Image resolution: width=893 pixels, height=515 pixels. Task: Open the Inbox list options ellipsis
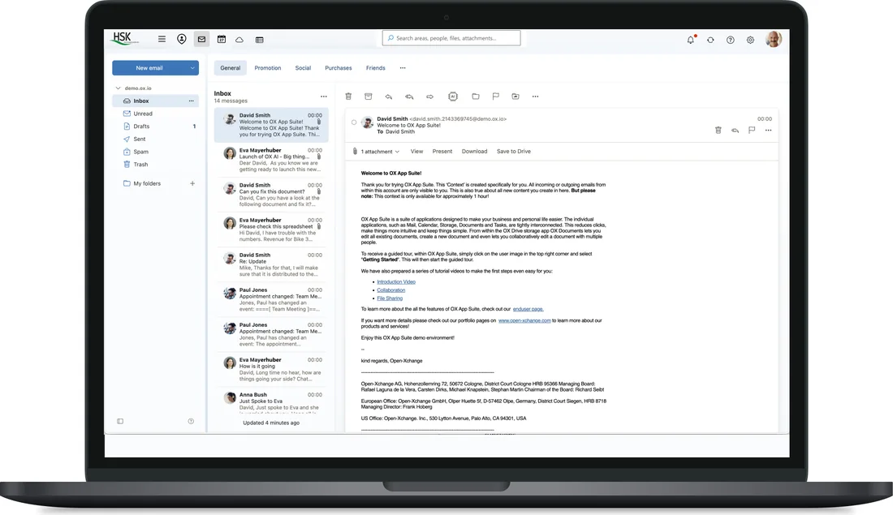click(323, 97)
